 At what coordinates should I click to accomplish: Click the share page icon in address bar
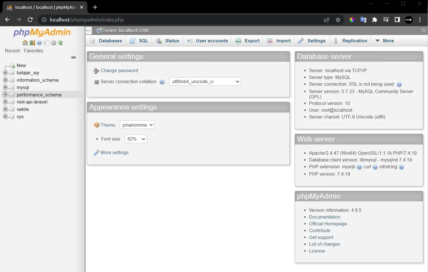(x=327, y=20)
